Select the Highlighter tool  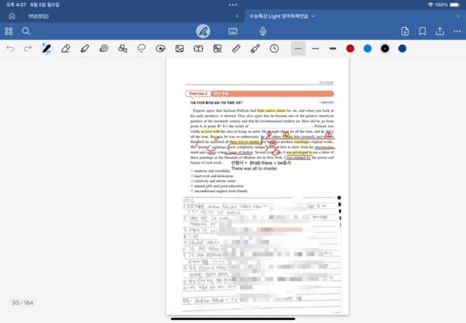coord(85,48)
